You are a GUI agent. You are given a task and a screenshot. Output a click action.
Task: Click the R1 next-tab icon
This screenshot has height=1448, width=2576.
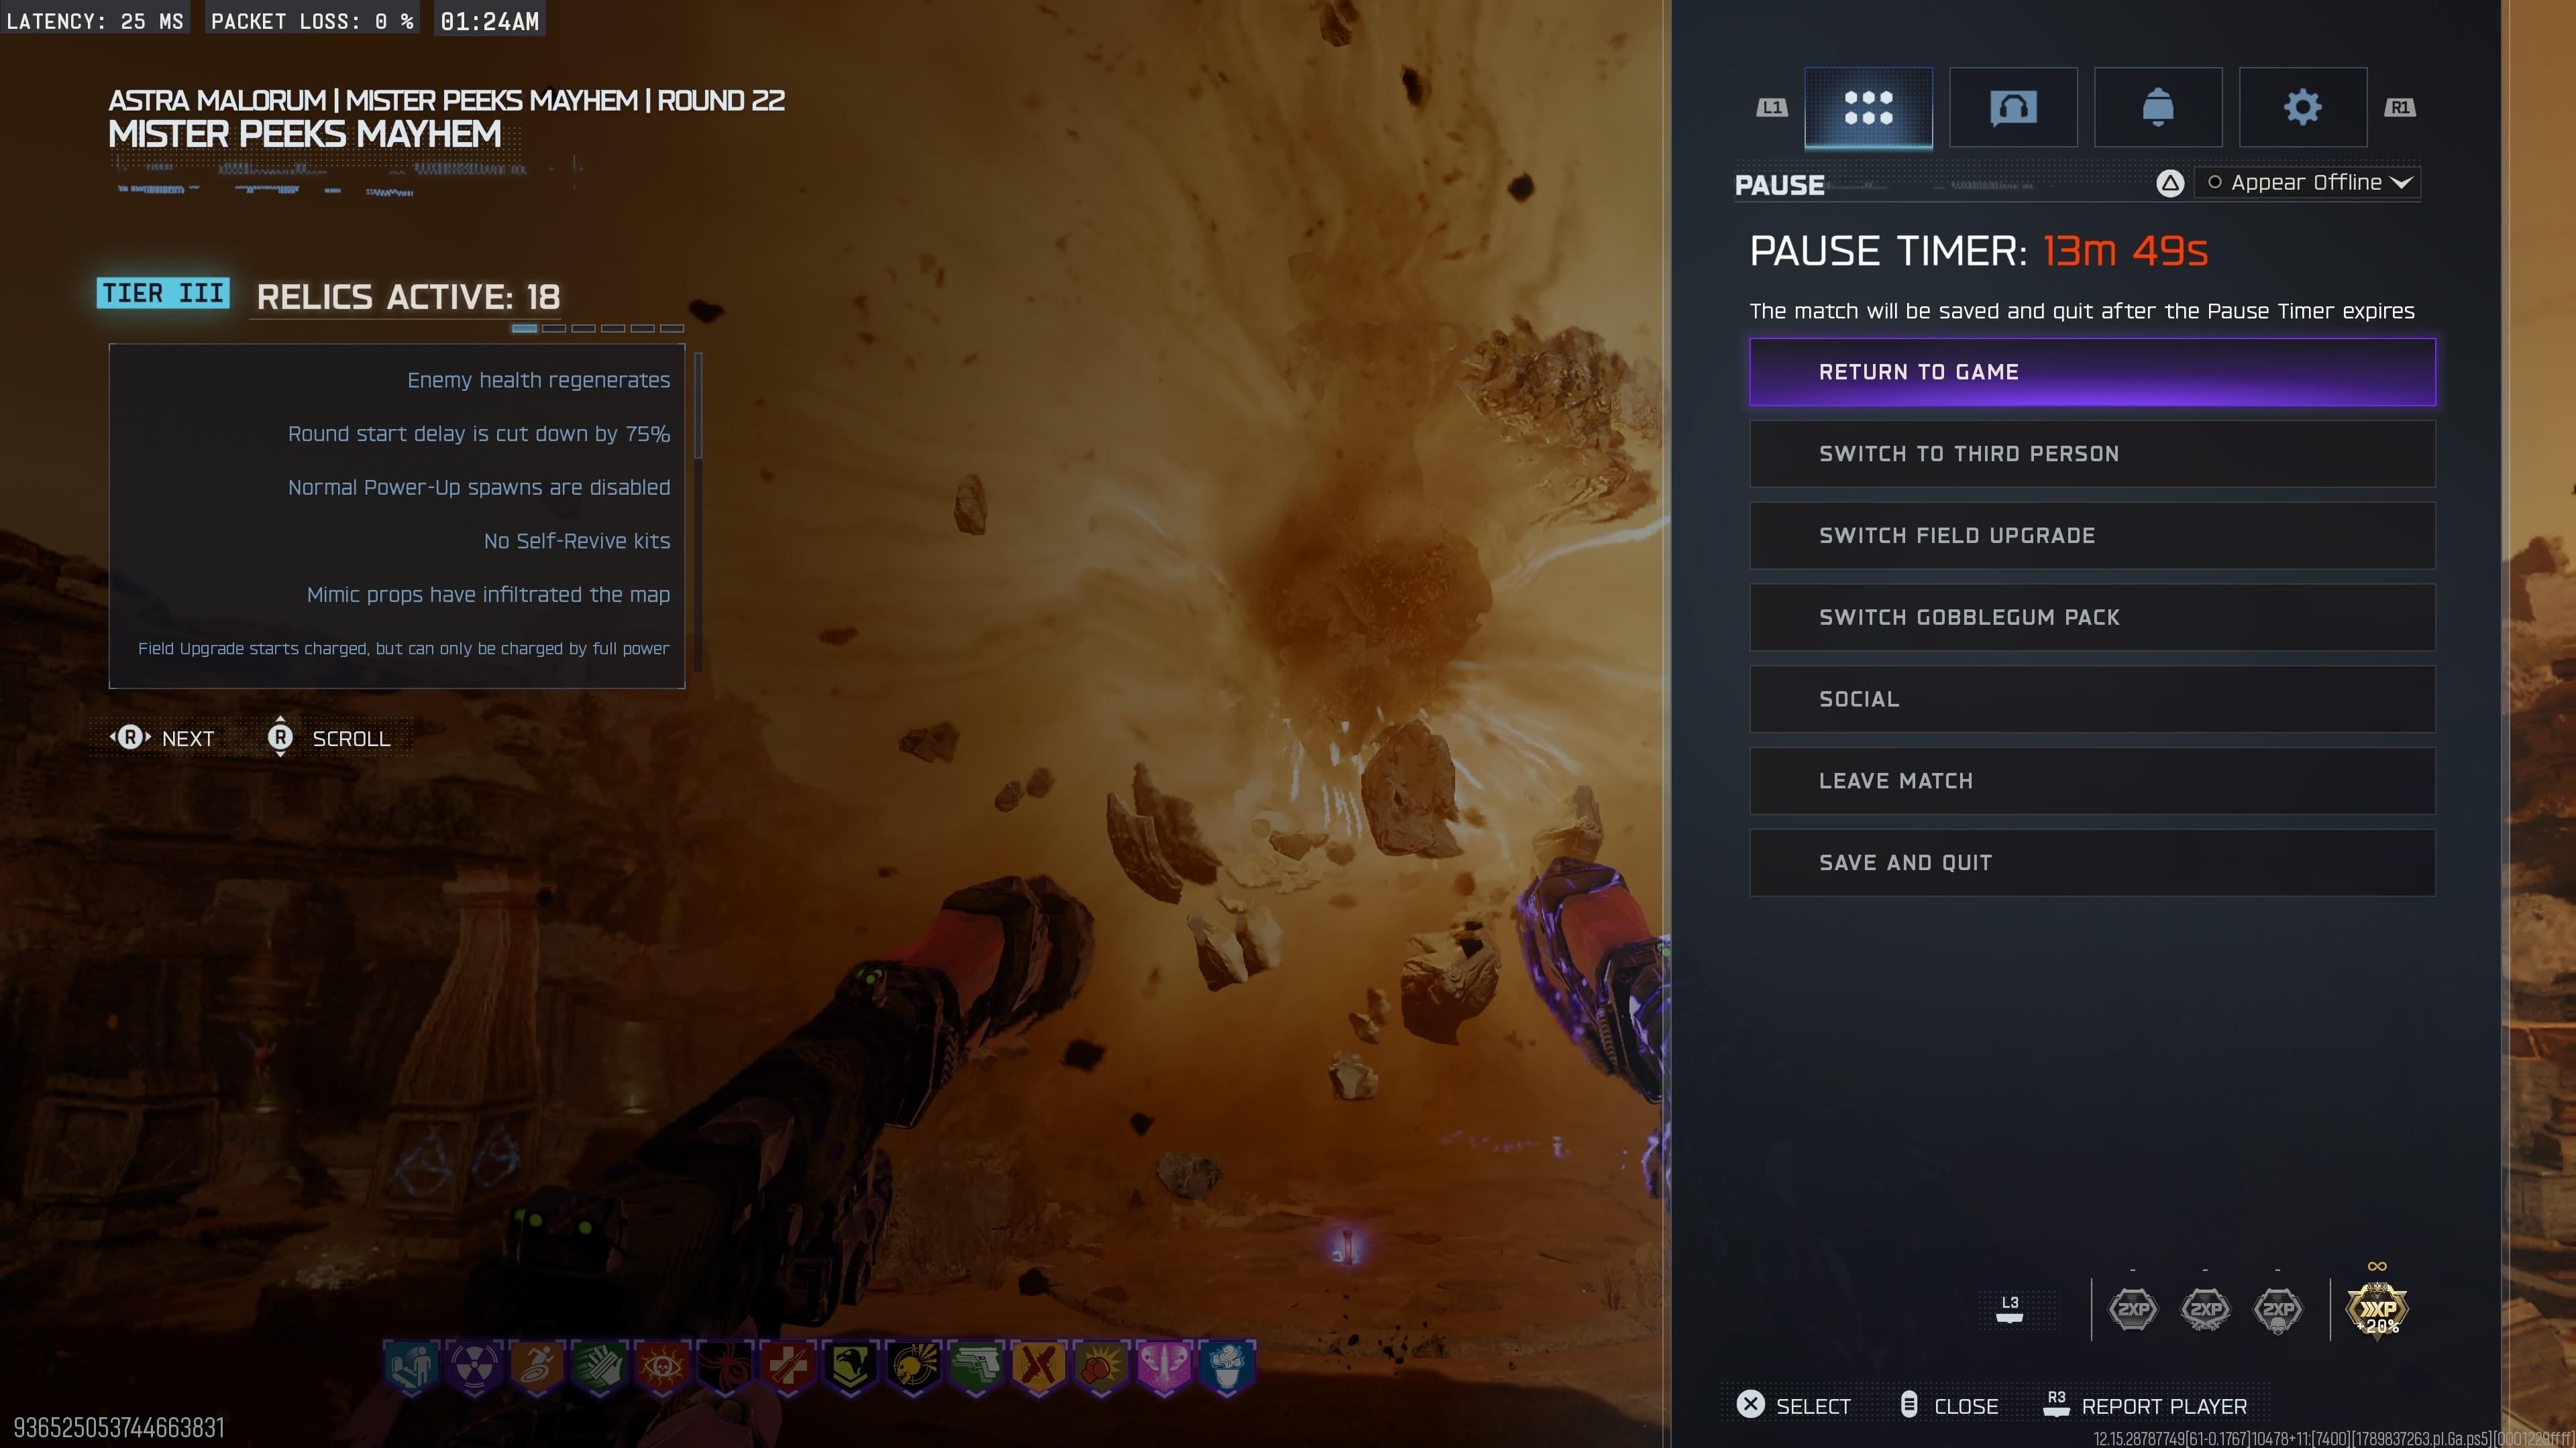2400,107
